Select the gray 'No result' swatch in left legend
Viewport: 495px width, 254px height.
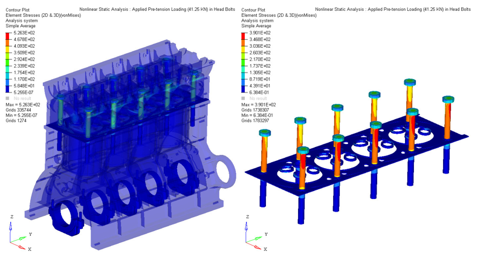click(x=8, y=98)
